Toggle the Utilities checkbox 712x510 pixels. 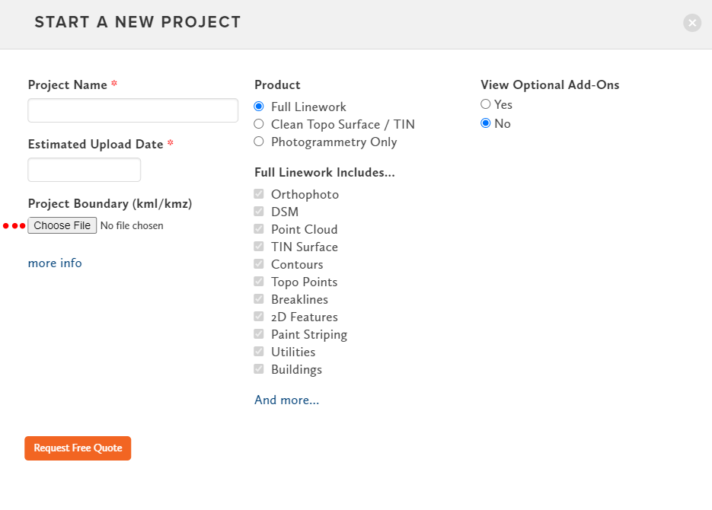259,352
